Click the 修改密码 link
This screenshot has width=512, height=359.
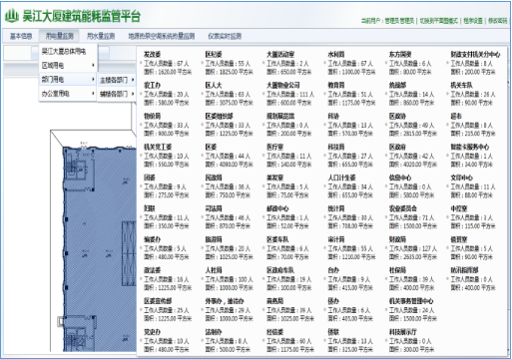click(x=498, y=21)
